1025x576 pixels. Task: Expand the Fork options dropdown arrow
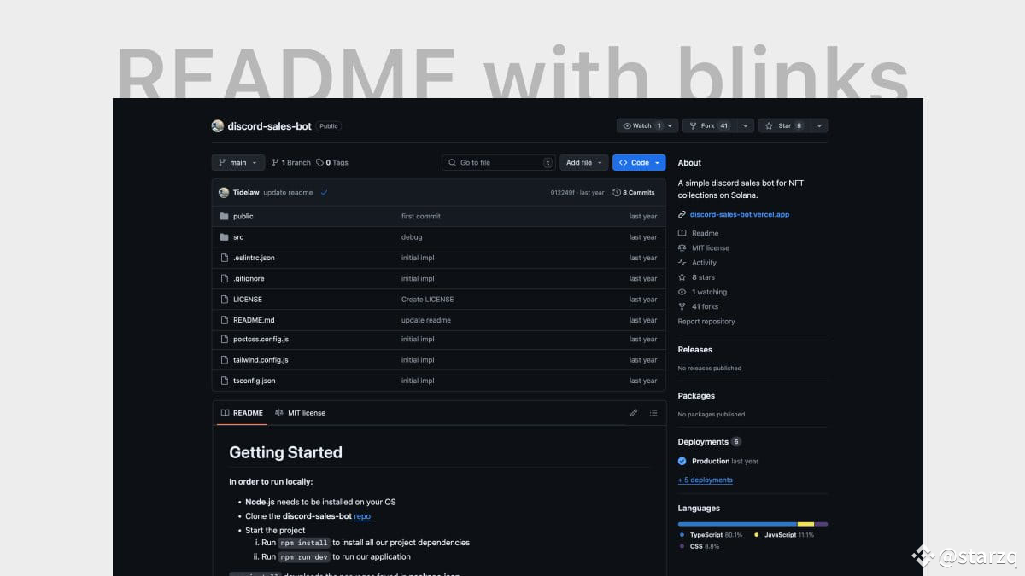coord(746,125)
